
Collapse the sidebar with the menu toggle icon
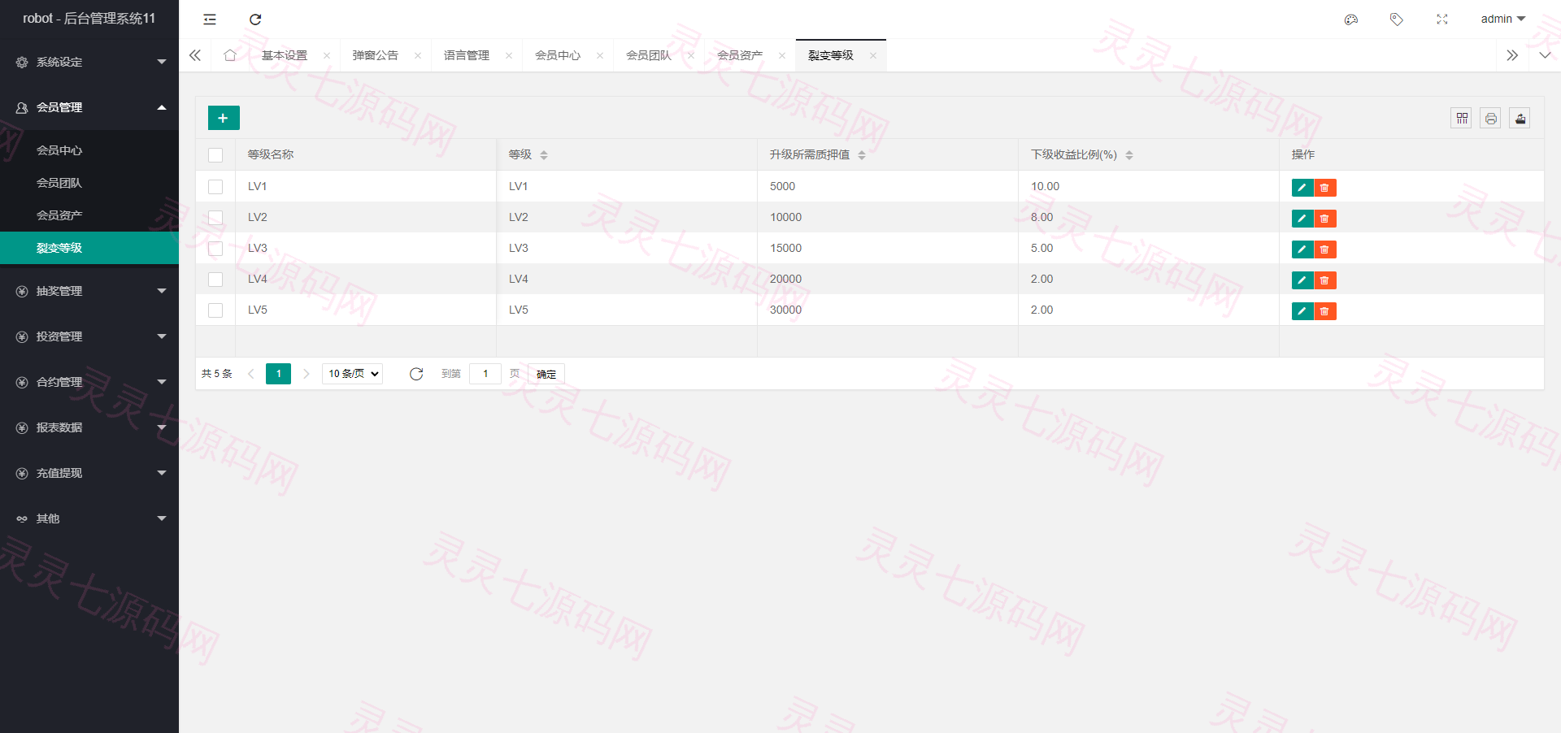pyautogui.click(x=210, y=20)
